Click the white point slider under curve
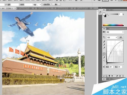Screen dimensions: 127x95 pos(123,64)
